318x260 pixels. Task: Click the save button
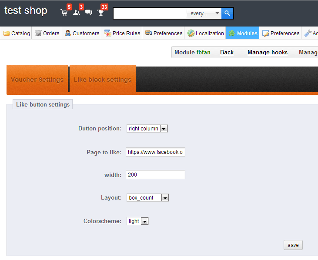[293, 245]
